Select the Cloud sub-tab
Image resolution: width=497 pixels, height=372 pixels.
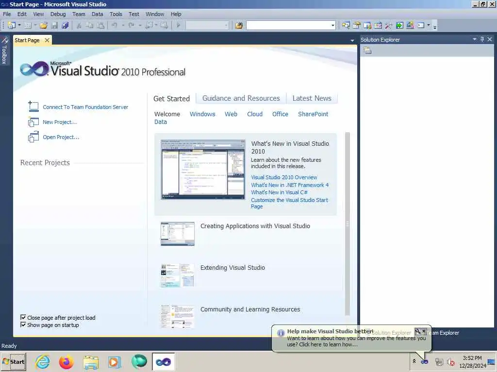point(255,114)
